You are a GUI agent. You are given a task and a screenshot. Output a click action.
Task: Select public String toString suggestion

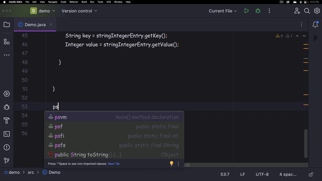coord(114,154)
